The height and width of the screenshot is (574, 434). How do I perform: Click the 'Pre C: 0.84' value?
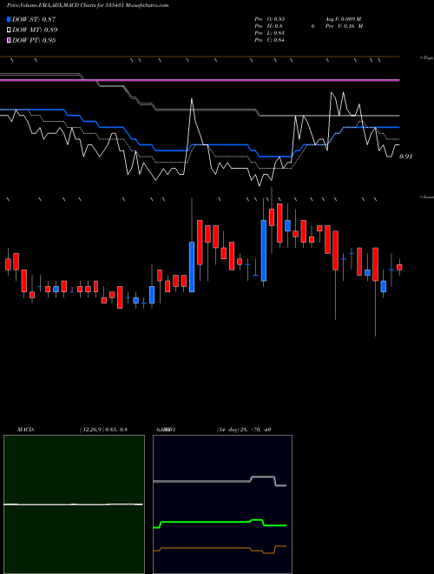pyautogui.click(x=270, y=40)
